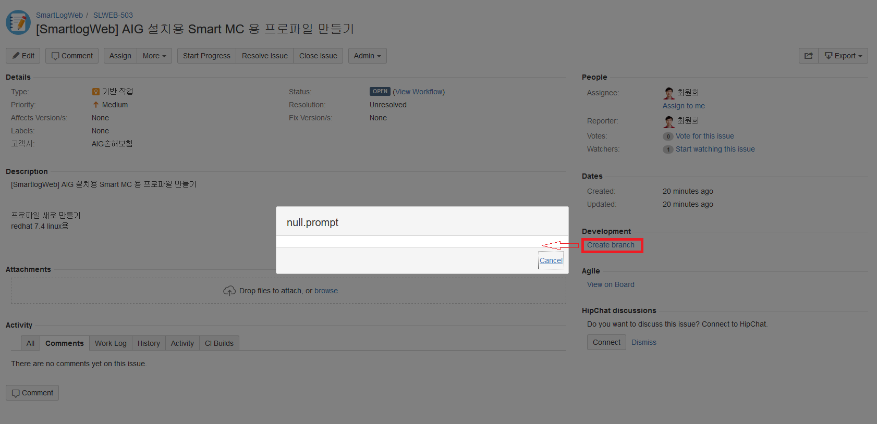Click the AIG손해보험 customer value
The image size is (877, 424).
click(x=112, y=144)
